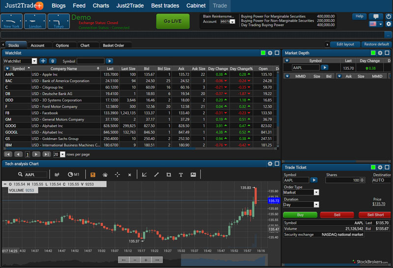Screen dimensions: 393x268
Task: Toggle orange chart display mode icon
Action: pos(93,175)
